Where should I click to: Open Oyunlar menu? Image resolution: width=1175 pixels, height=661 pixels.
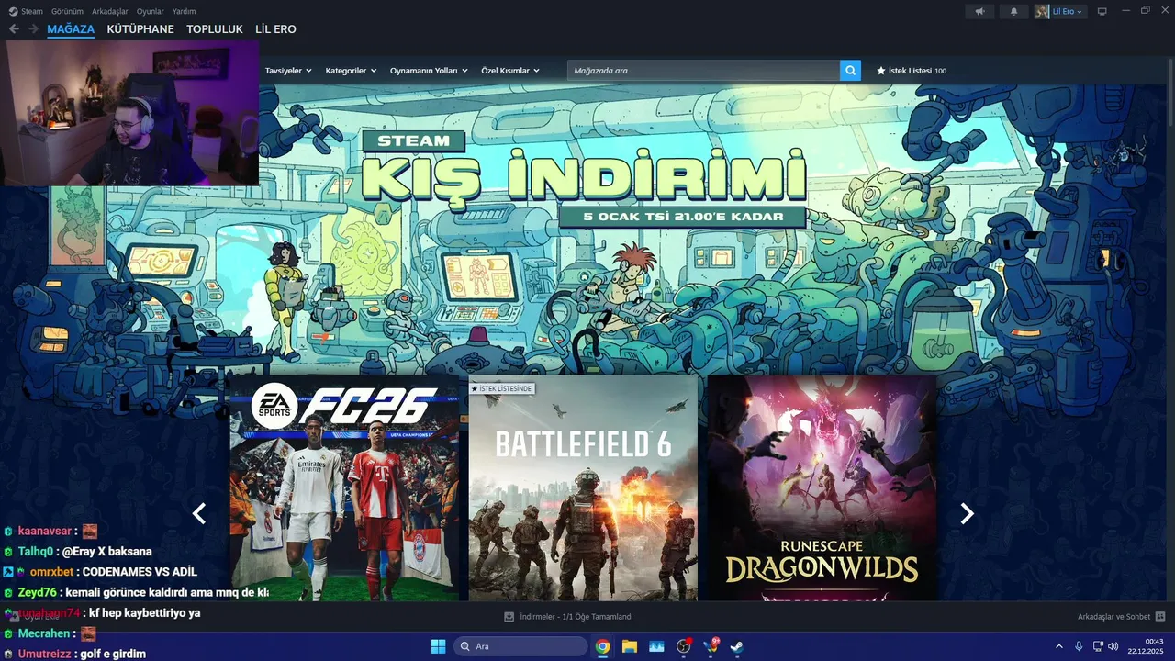(151, 11)
